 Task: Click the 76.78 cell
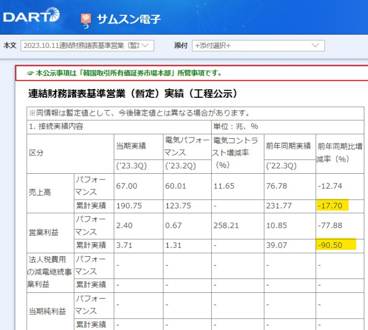click(290, 186)
